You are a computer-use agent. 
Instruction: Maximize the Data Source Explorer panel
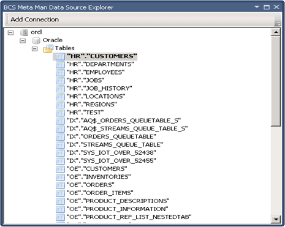click(x=267, y=7)
